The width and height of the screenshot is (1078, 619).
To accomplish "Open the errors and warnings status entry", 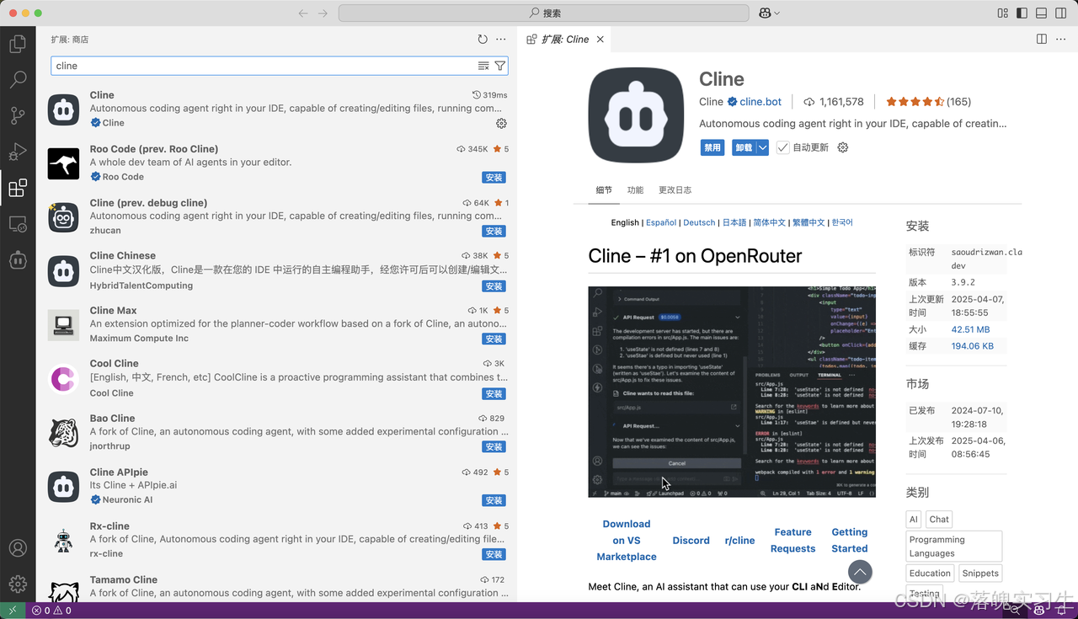I will pyautogui.click(x=51, y=611).
